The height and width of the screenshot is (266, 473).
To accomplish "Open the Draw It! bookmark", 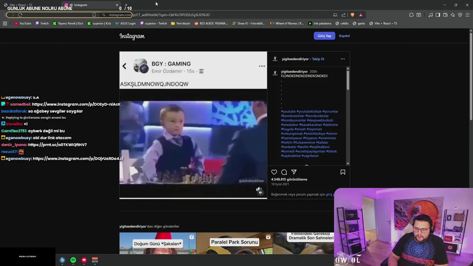I will coord(248,23).
